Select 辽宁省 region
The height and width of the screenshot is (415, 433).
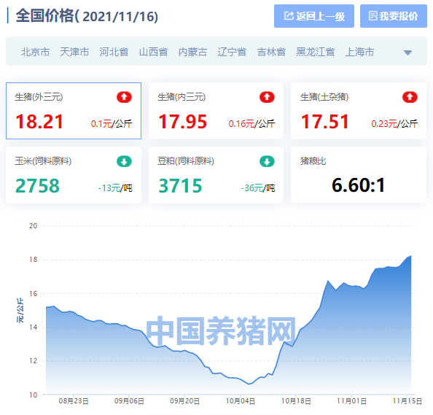(232, 52)
